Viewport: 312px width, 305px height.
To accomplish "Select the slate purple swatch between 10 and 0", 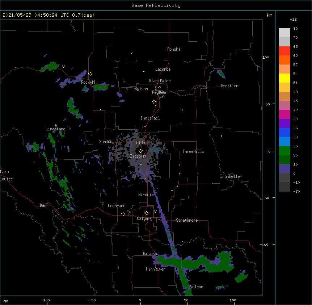I will pyautogui.click(x=284, y=169).
